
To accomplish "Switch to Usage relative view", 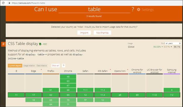I will pos(29,66).
